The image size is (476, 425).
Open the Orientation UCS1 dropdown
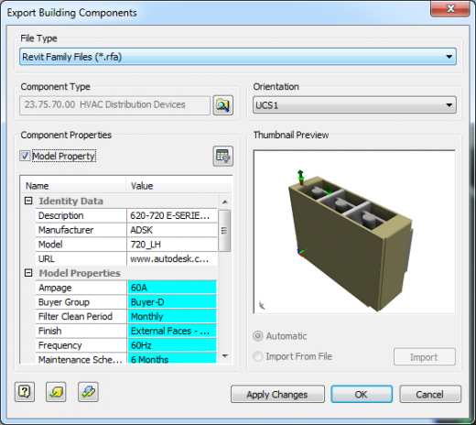(354, 105)
